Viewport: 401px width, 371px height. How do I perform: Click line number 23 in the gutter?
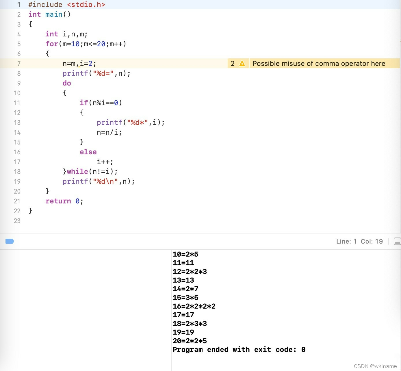pyautogui.click(x=17, y=221)
